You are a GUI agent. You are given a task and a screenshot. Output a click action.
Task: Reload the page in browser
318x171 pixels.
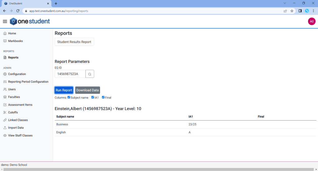click(18, 11)
